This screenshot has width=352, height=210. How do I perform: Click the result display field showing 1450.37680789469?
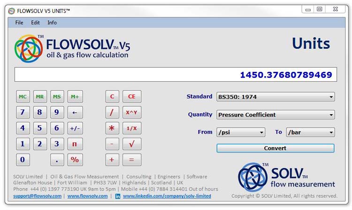click(x=176, y=75)
